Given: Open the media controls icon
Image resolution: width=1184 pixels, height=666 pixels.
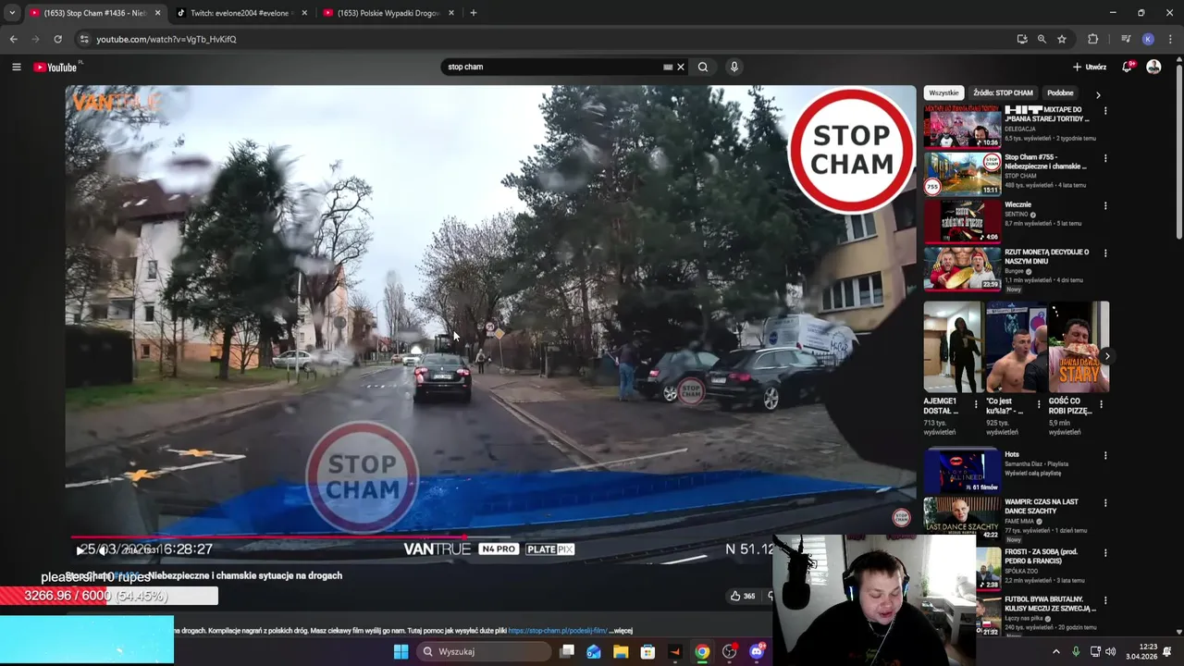Looking at the screenshot, I should click(1126, 39).
